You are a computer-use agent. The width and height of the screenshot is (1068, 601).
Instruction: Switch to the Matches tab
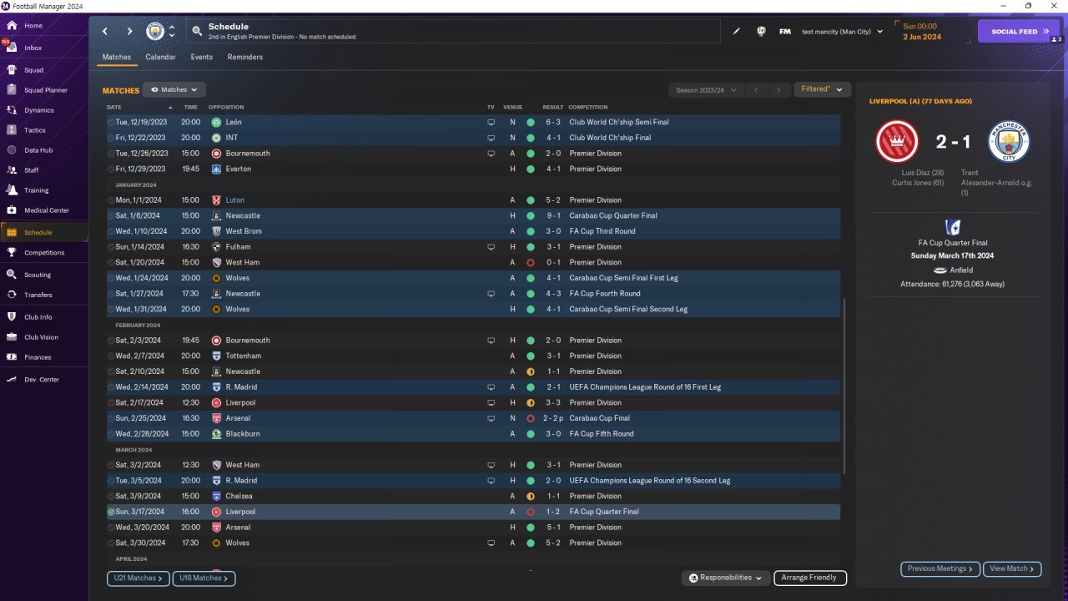(x=117, y=57)
